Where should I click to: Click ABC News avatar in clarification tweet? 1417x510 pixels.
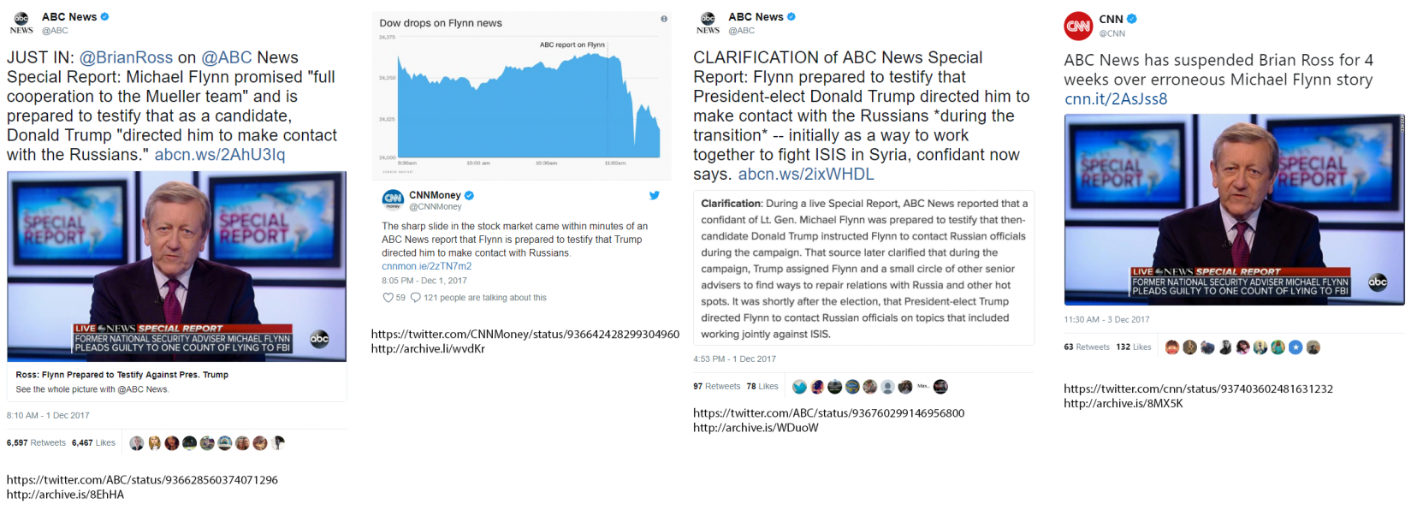[x=708, y=23]
